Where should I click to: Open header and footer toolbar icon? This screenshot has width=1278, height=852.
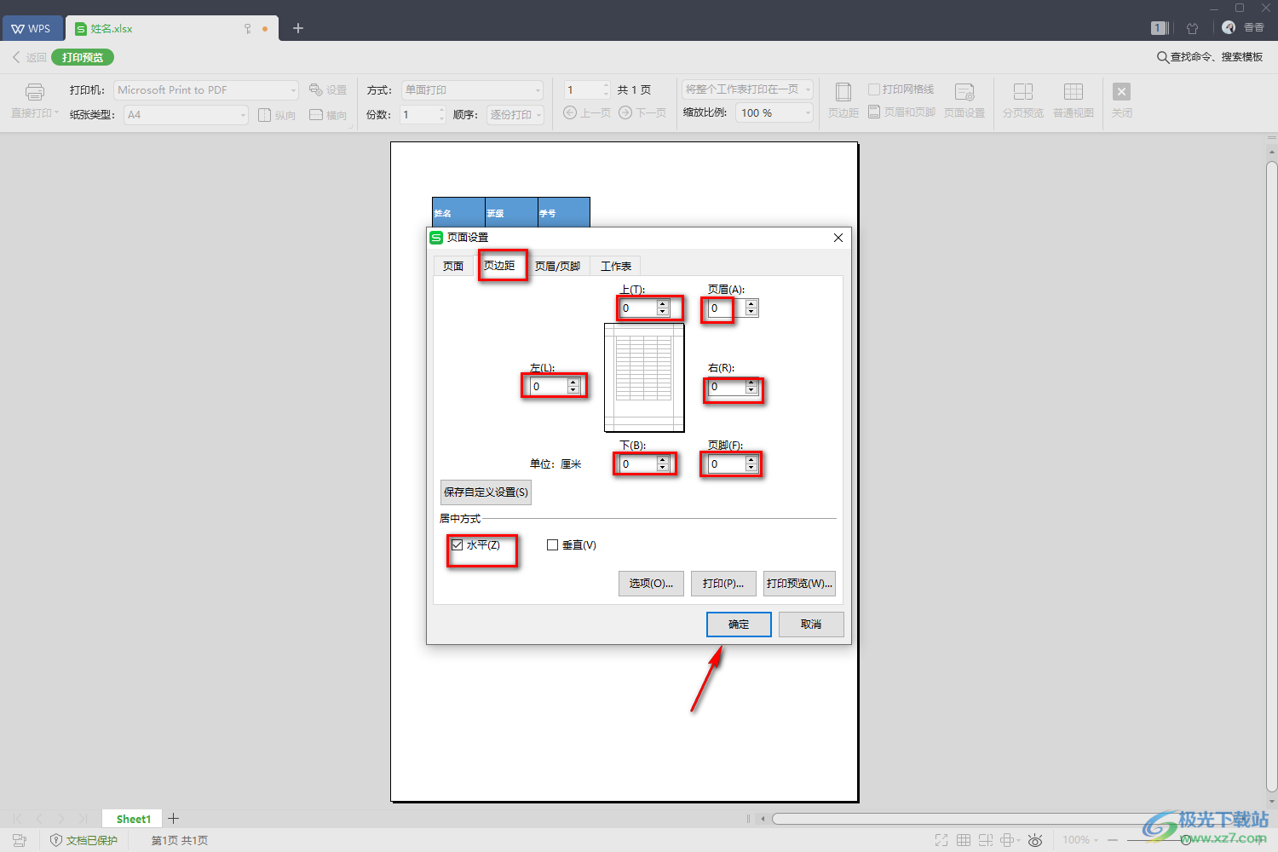tap(874, 112)
